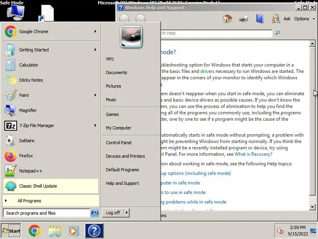Select Help and Support menu entry
Image resolution: width=318 pixels, height=239 pixels.
pyautogui.click(x=122, y=183)
